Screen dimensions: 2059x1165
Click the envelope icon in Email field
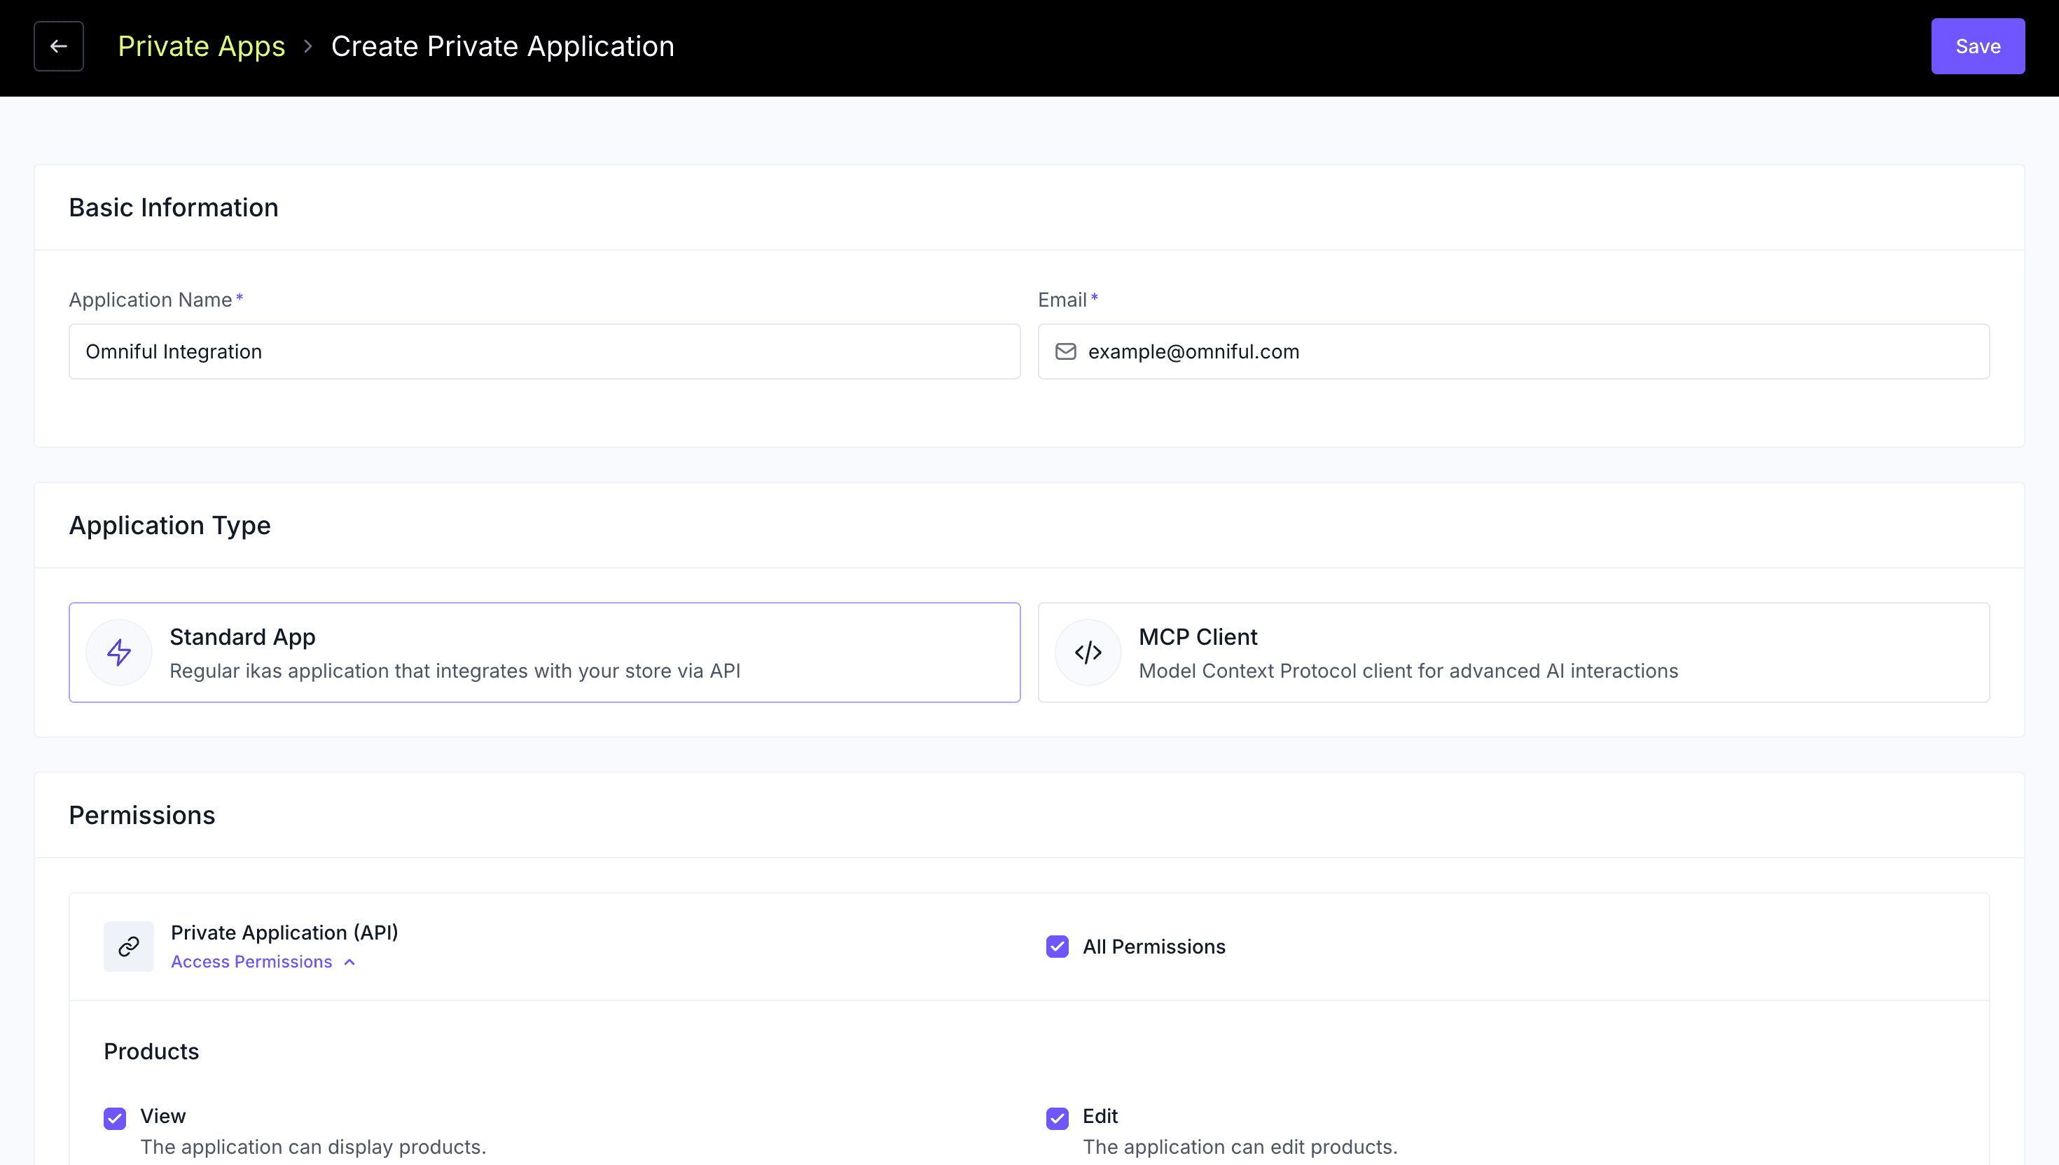click(1065, 351)
